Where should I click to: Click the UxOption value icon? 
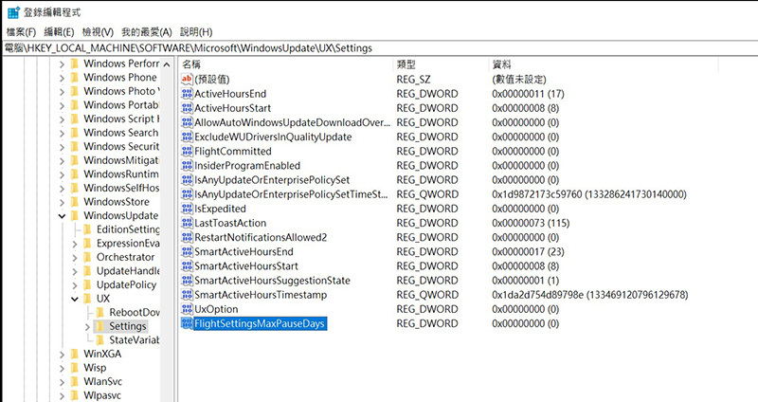pyautogui.click(x=187, y=309)
